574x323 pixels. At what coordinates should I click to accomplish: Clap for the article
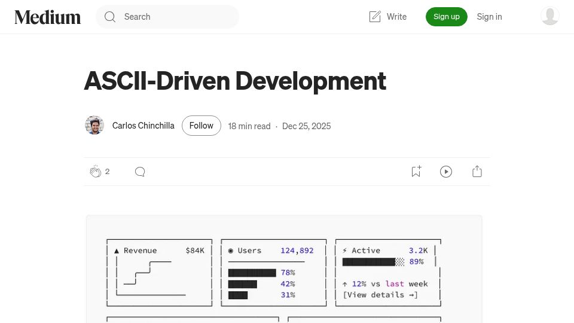pyautogui.click(x=96, y=172)
